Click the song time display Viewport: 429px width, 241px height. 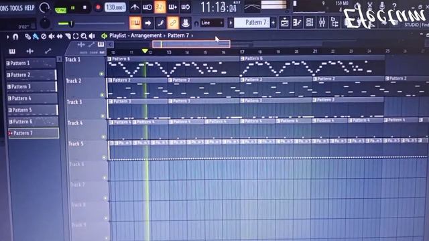point(219,7)
